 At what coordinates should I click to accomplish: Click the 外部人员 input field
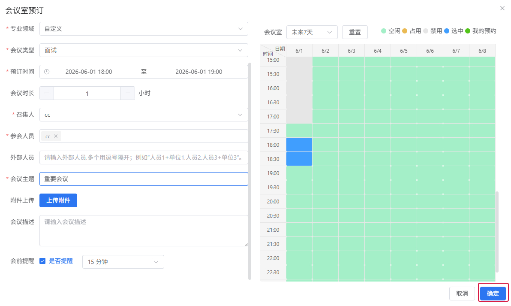pyautogui.click(x=144, y=158)
